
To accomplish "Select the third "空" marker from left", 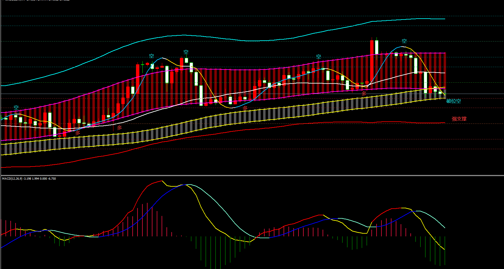I will pyautogui.click(x=186, y=52).
